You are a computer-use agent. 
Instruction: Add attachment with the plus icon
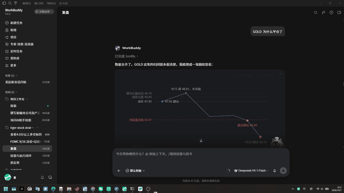tap(119, 171)
